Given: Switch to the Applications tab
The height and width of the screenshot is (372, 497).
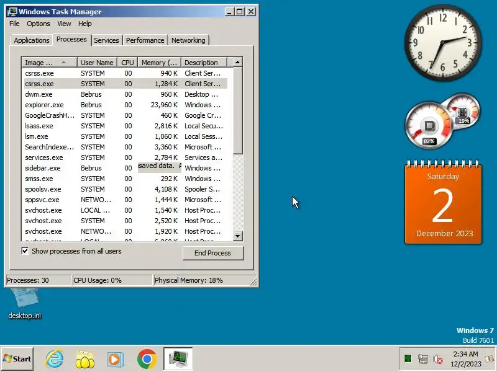Looking at the screenshot, I should click(x=32, y=40).
